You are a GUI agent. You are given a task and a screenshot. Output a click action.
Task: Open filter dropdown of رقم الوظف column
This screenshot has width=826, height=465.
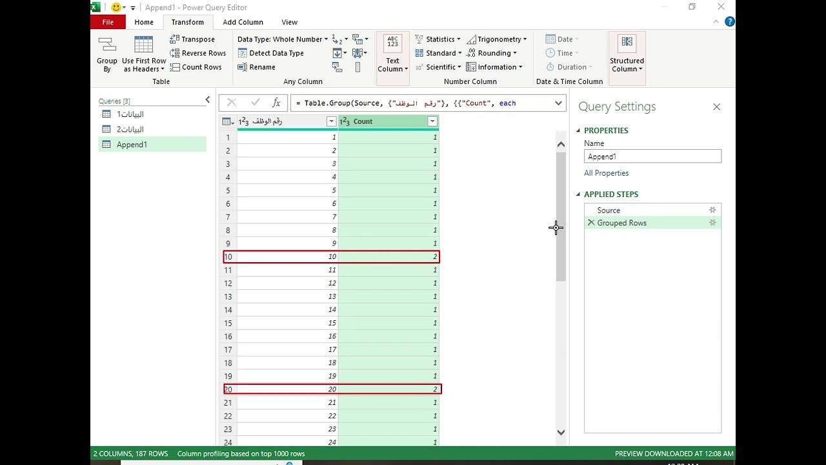click(x=331, y=121)
